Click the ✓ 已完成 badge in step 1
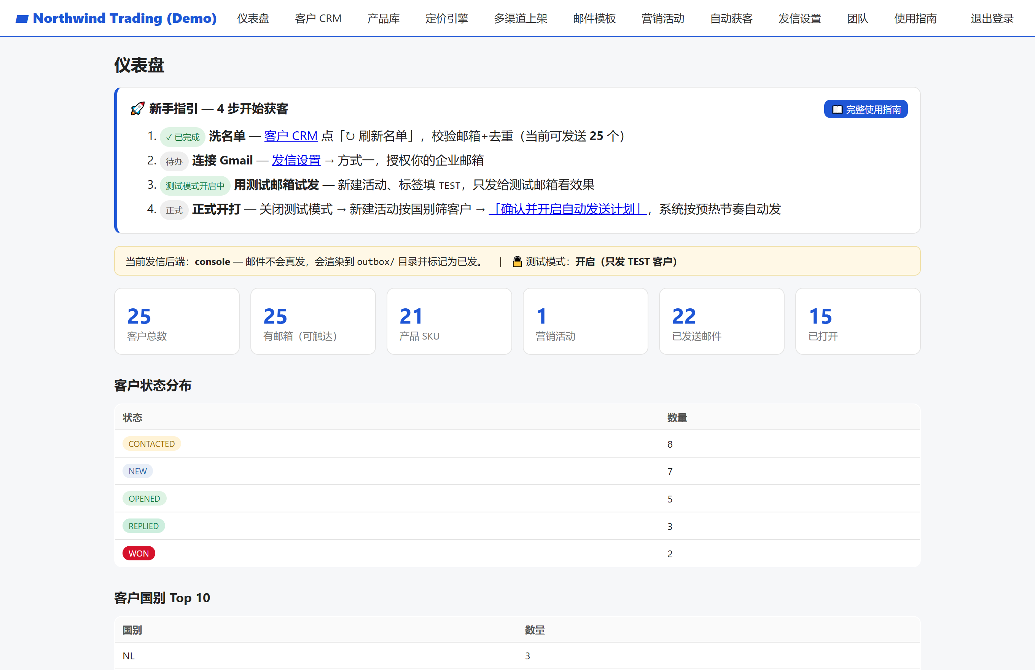The image size is (1035, 670). click(183, 137)
